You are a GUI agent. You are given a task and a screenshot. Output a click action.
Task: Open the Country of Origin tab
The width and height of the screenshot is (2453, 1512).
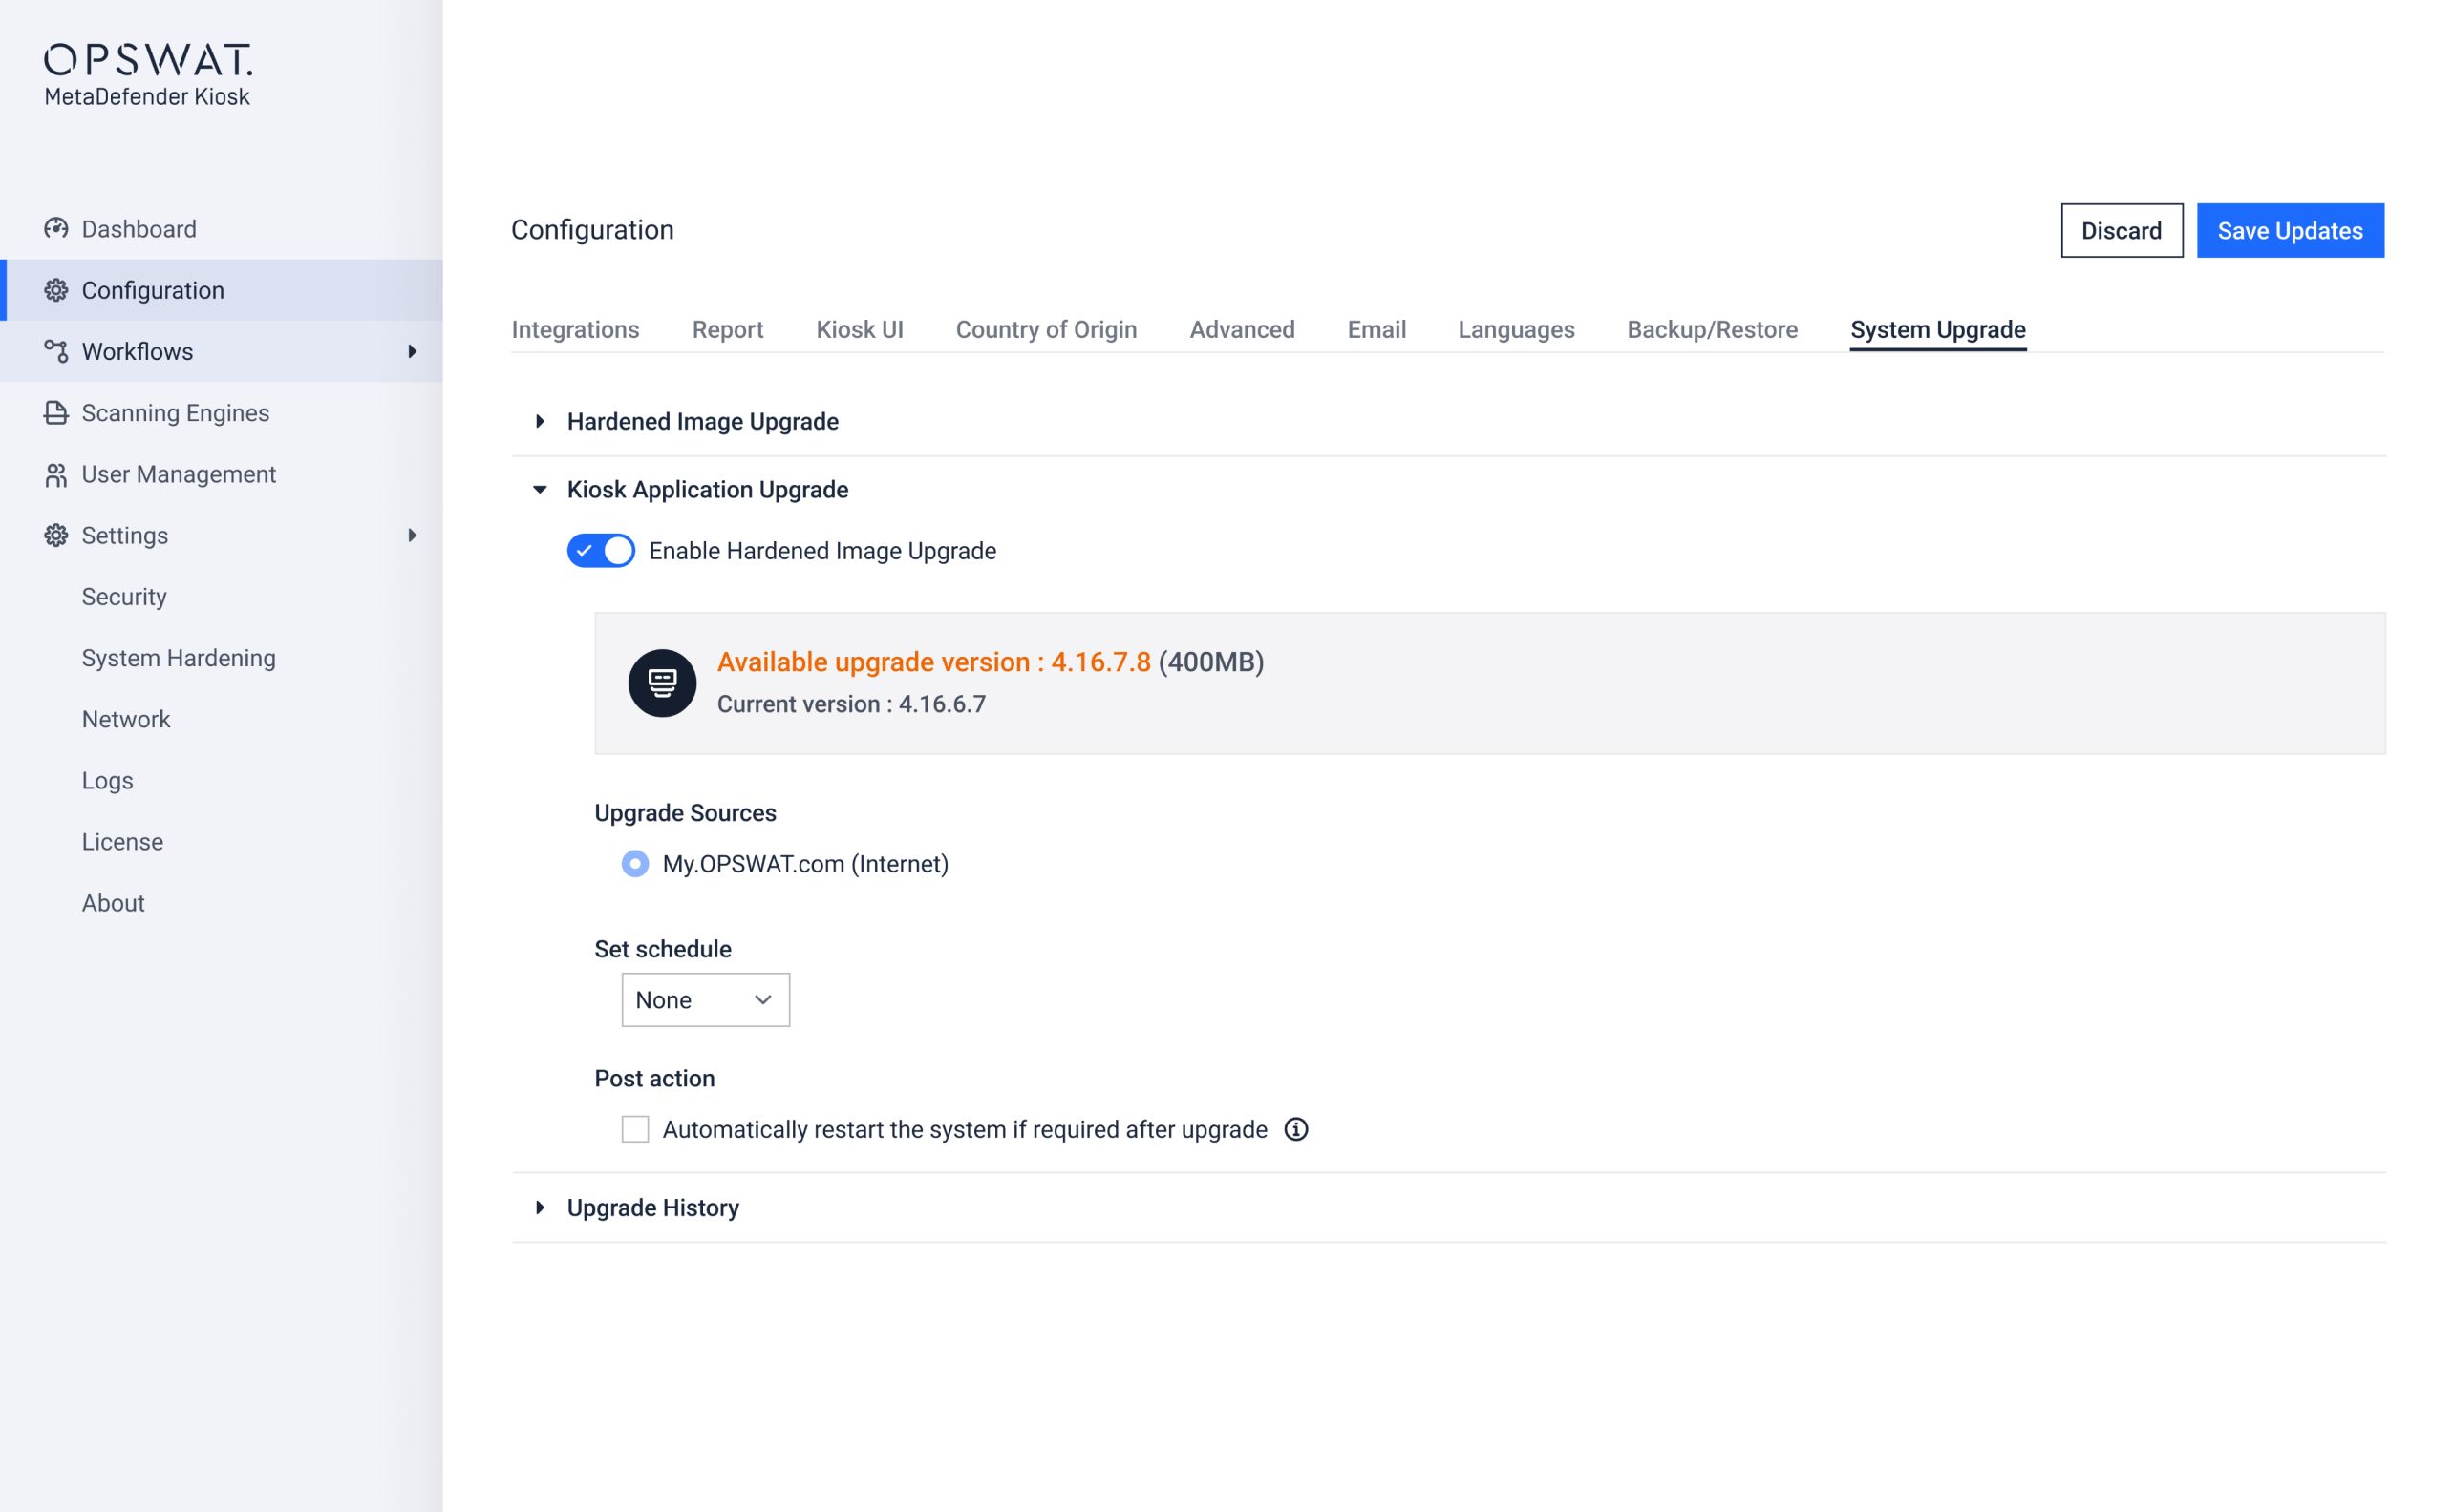1045,330
